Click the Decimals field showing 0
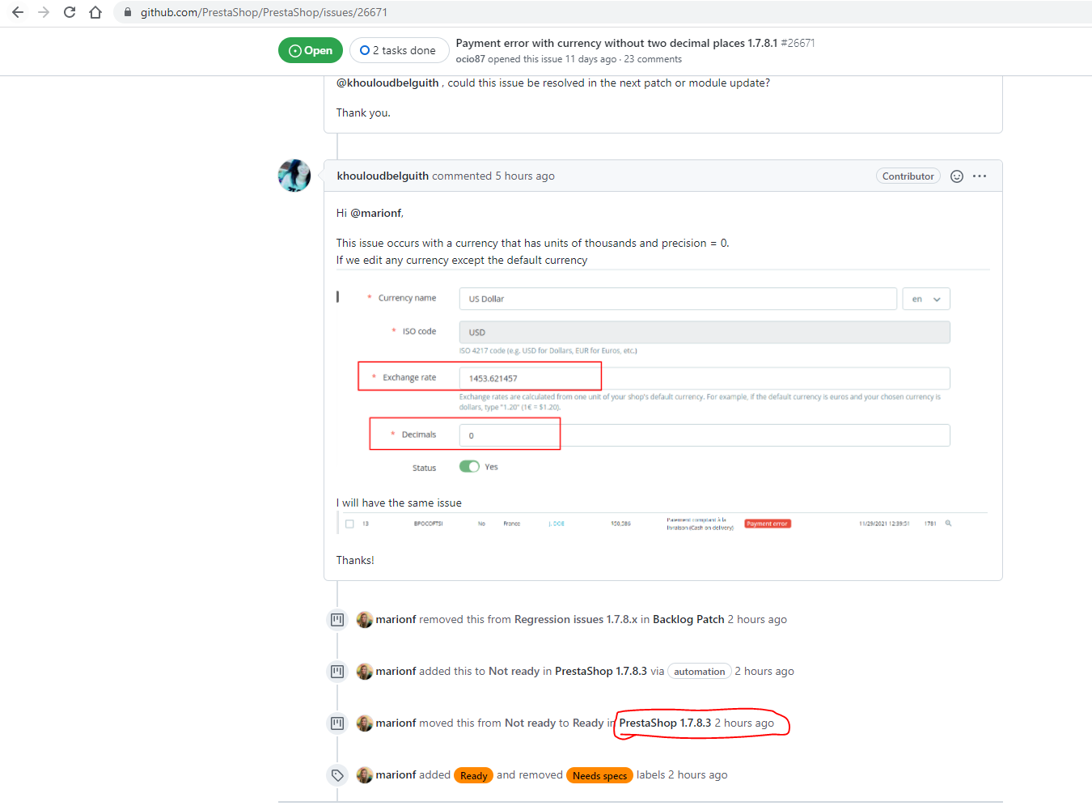 pos(705,435)
